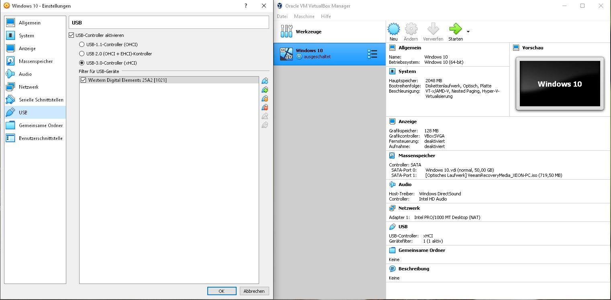Open Hilfe menu

coord(326,16)
